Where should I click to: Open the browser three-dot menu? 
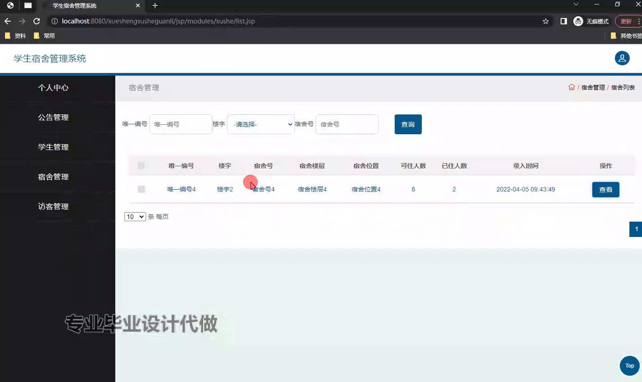(x=639, y=21)
